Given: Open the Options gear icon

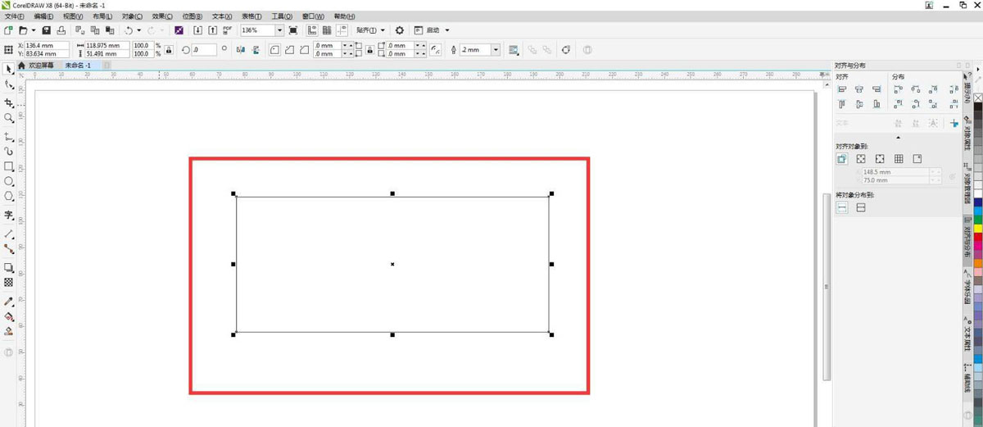Looking at the screenshot, I should [x=400, y=30].
